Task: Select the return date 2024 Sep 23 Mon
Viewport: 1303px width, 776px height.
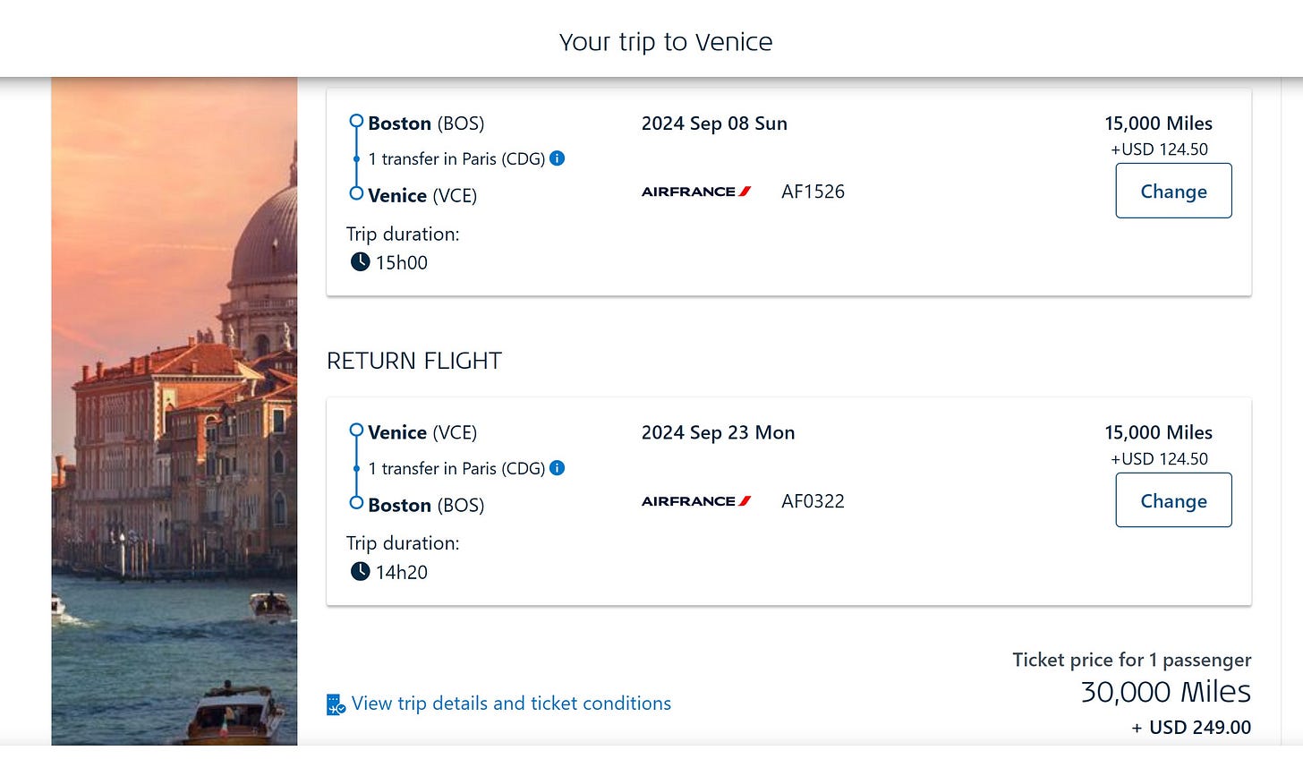Action: (718, 433)
